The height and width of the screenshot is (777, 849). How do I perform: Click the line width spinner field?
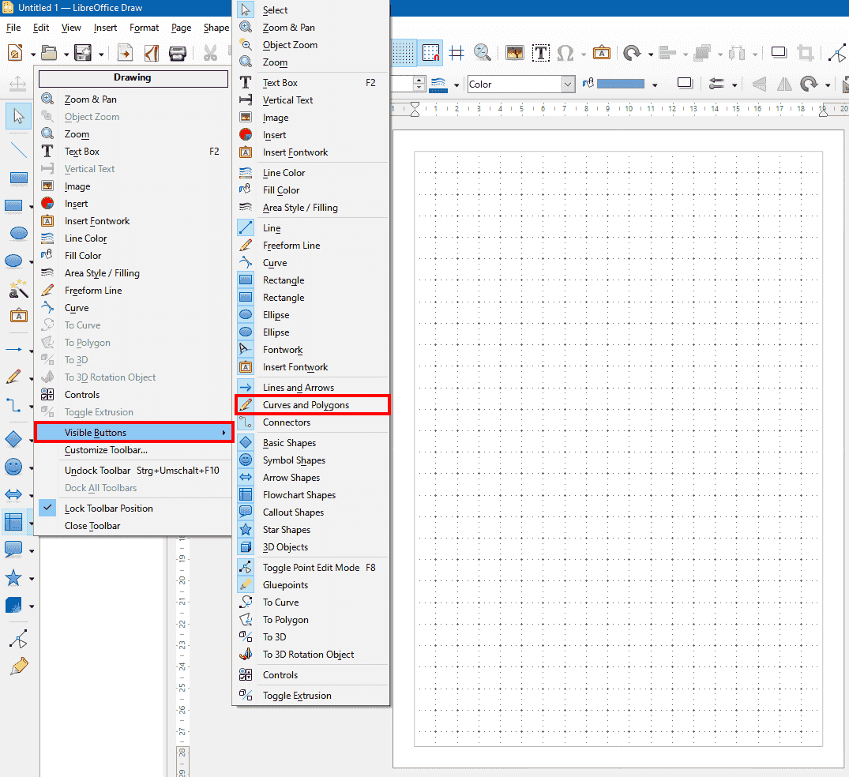pyautogui.click(x=401, y=84)
